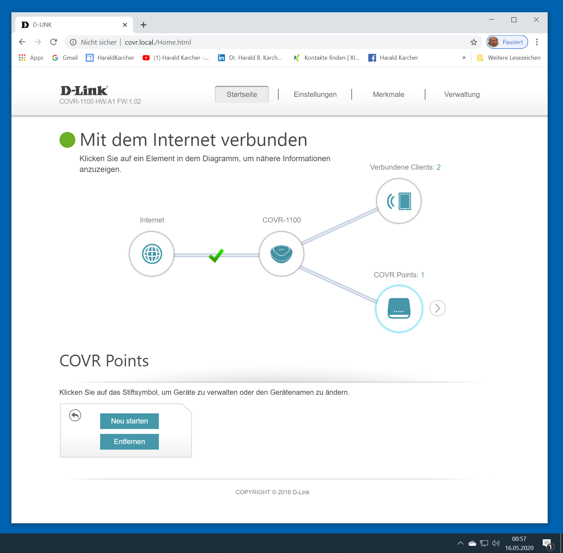563x553 pixels.
Task: Open a new browser tab
Action: point(144,25)
